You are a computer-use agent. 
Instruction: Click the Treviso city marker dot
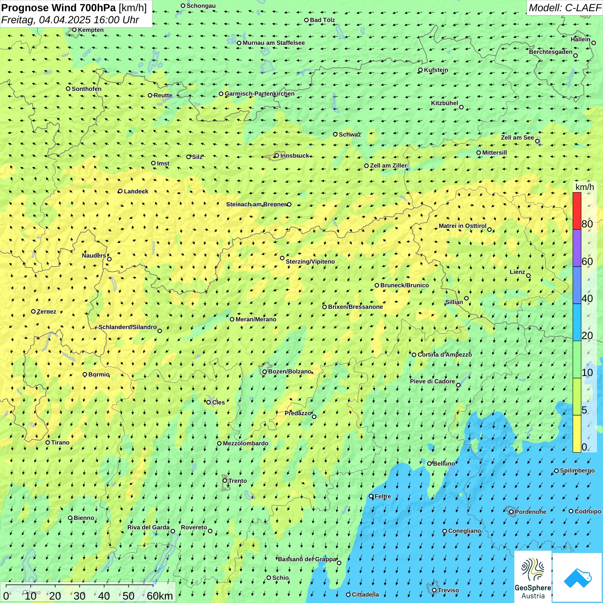coord(434,590)
